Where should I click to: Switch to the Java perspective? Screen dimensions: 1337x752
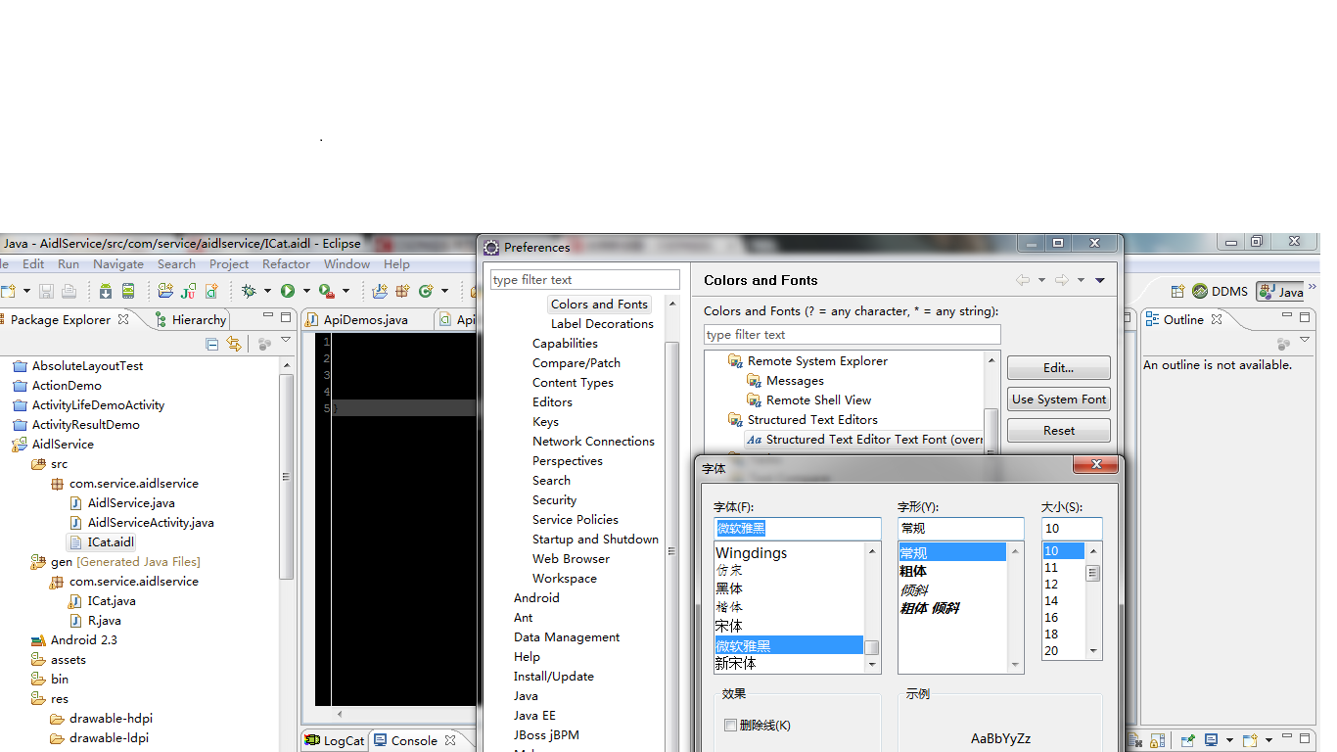tap(1281, 291)
